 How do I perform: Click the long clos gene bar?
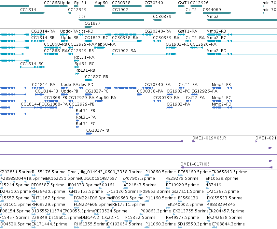coord(111,20)
